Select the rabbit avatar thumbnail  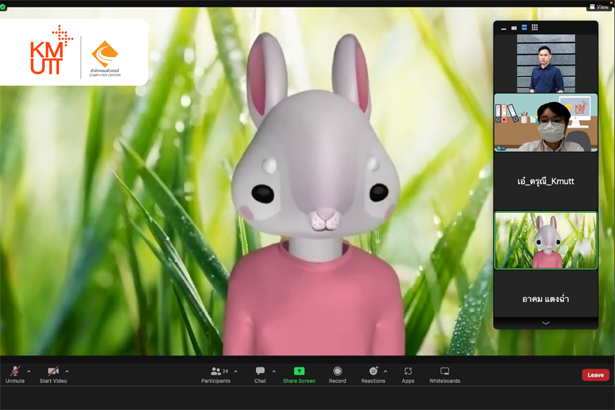point(546,240)
